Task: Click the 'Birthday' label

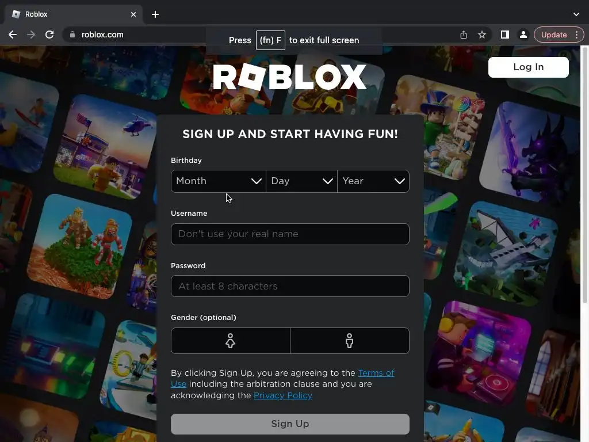Action: [x=186, y=161]
